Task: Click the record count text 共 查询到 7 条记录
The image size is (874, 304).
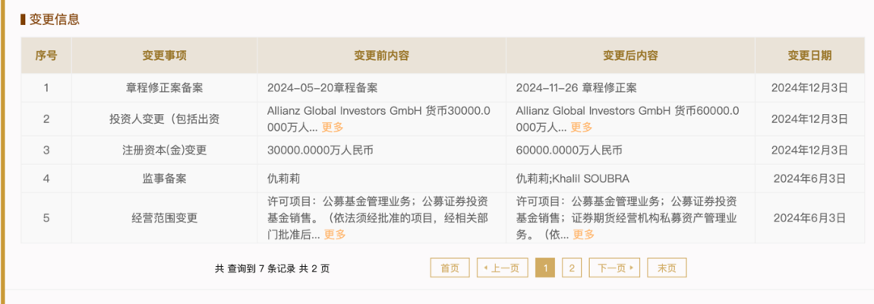Action: click(255, 268)
